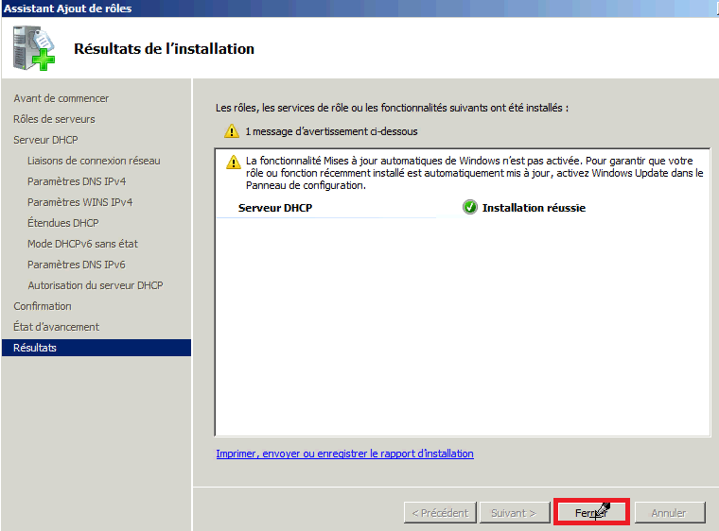Select 'Paramètres DNS IPv6' step
Screen dimensions: 719x531
coord(76,265)
